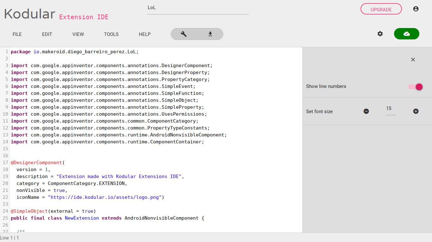Click the UPGRADE button
The height and width of the screenshot is (242, 432).
click(x=381, y=9)
